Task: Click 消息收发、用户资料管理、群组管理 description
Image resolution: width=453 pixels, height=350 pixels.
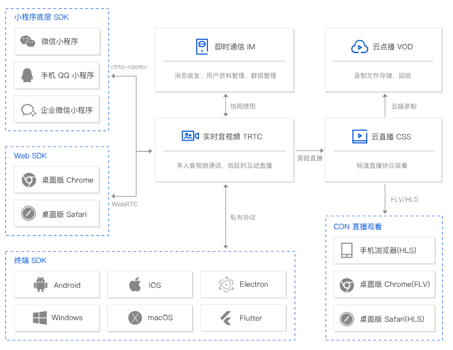Action: (x=225, y=76)
